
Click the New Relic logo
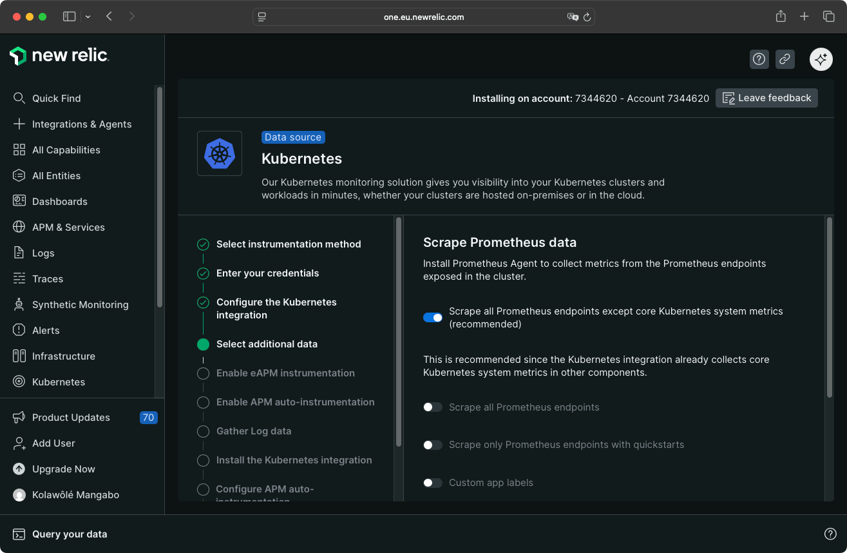click(59, 55)
